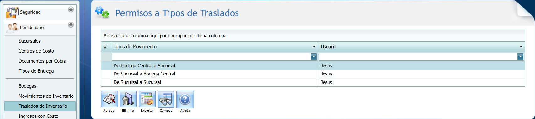Open Bodegas menu item

27,86
